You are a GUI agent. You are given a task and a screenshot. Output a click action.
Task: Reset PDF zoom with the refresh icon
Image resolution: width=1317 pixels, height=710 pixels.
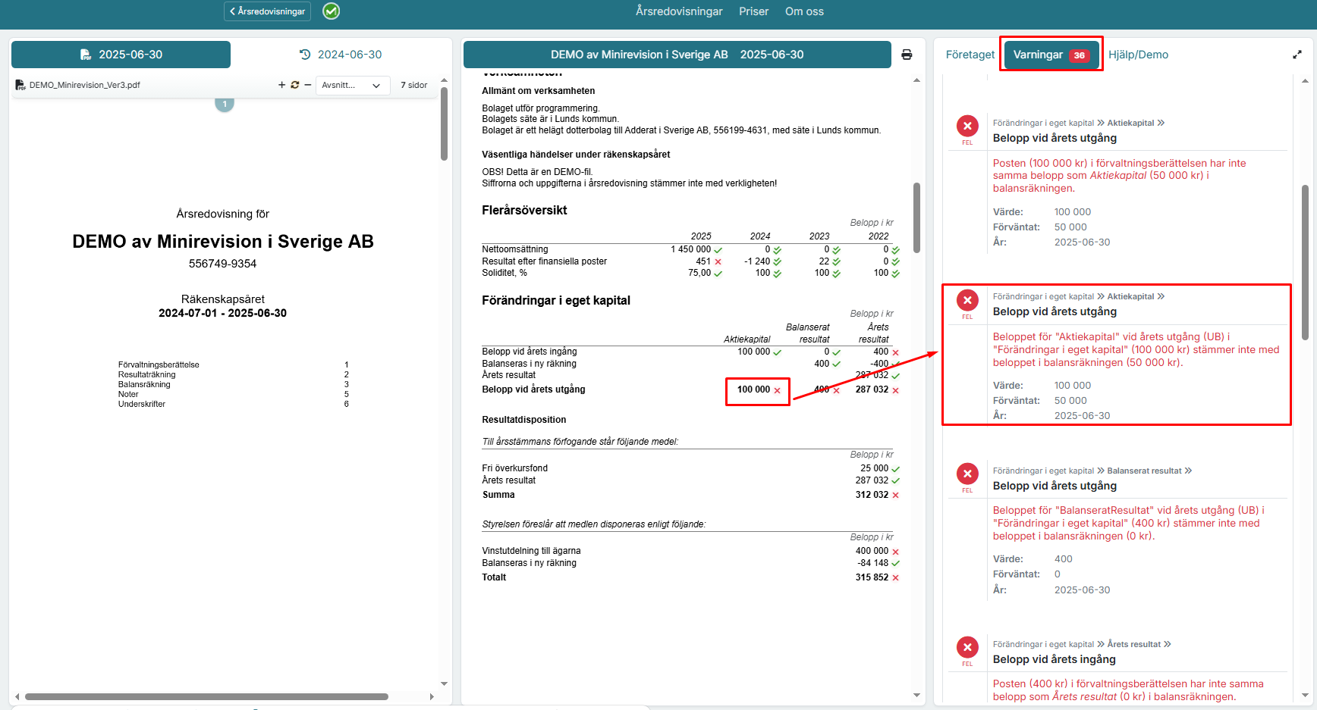click(x=295, y=85)
